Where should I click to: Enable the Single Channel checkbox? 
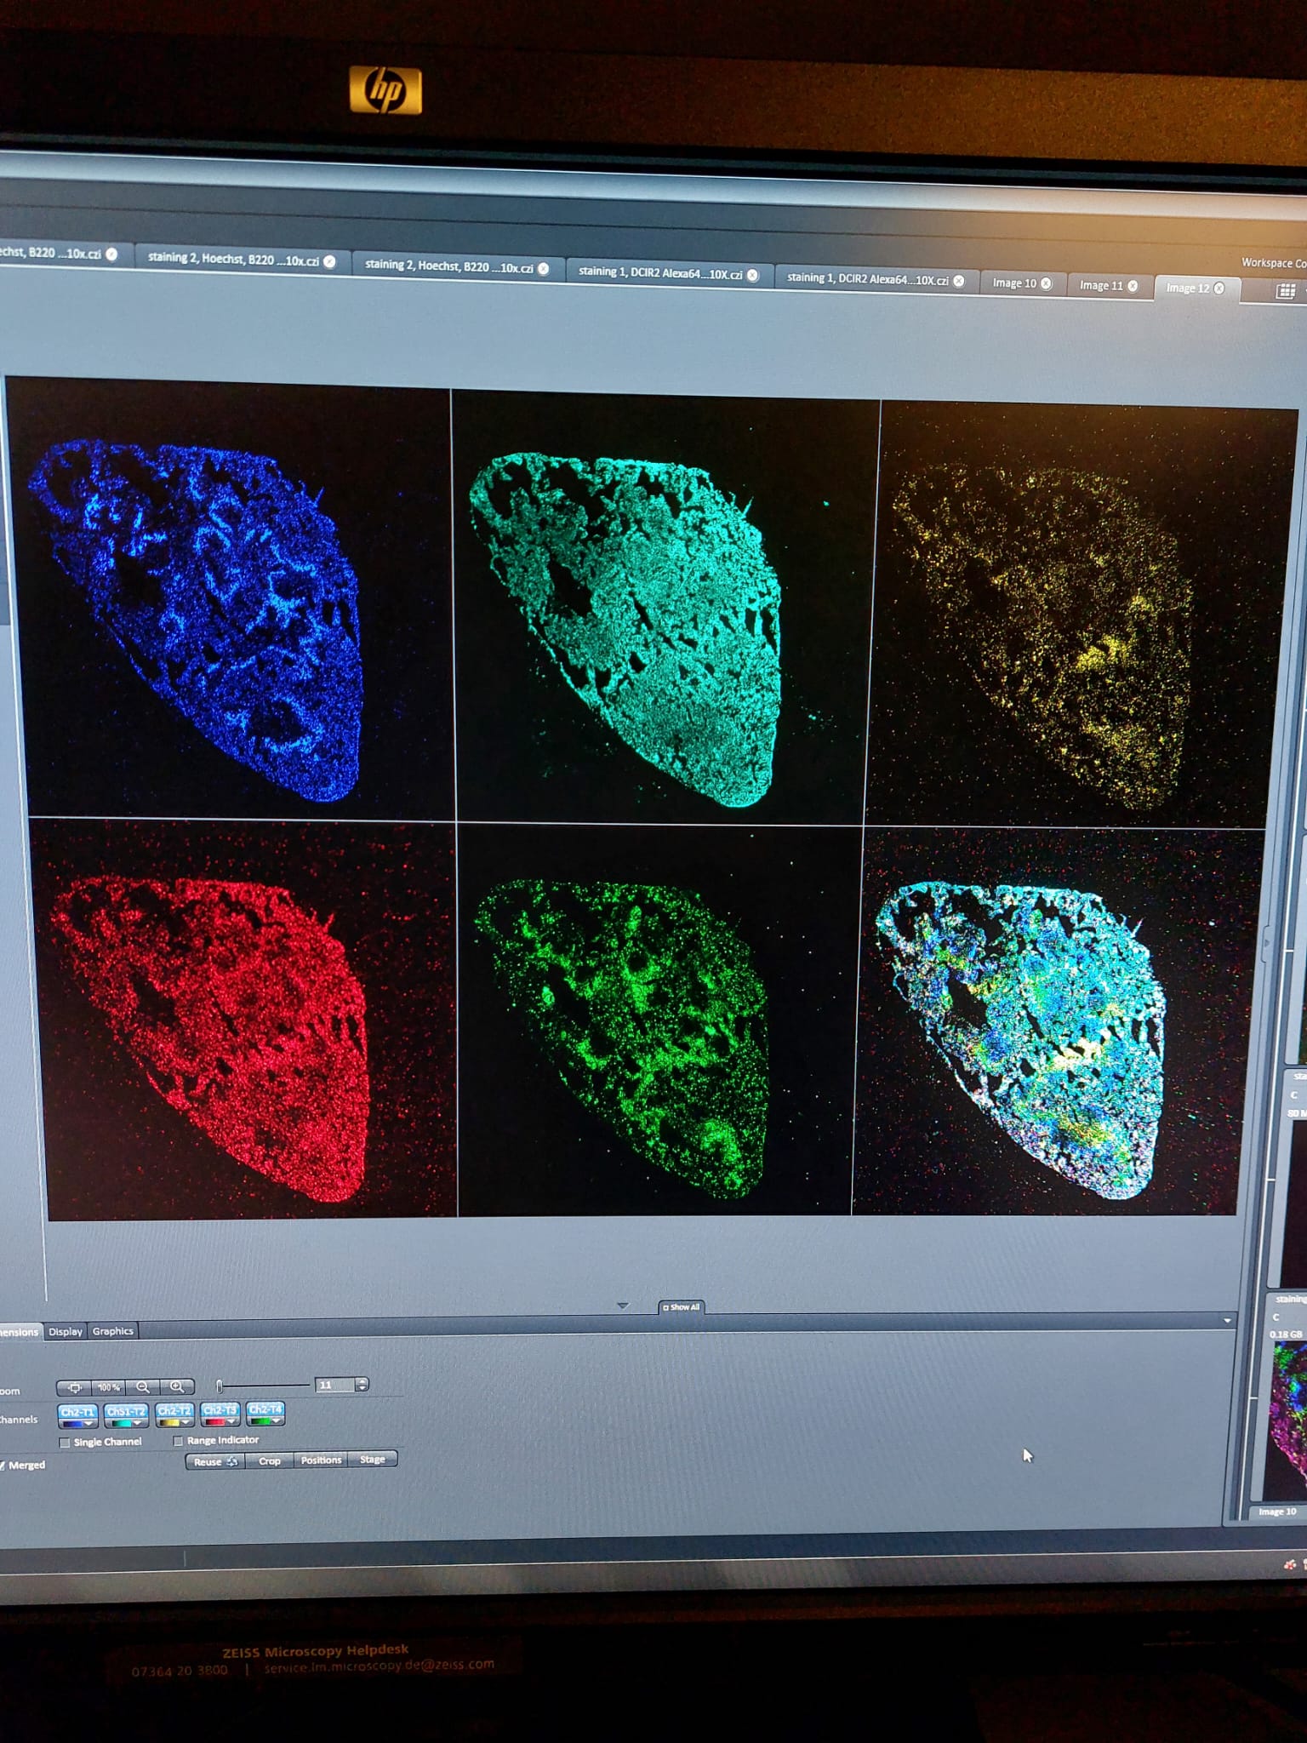[x=65, y=1443]
